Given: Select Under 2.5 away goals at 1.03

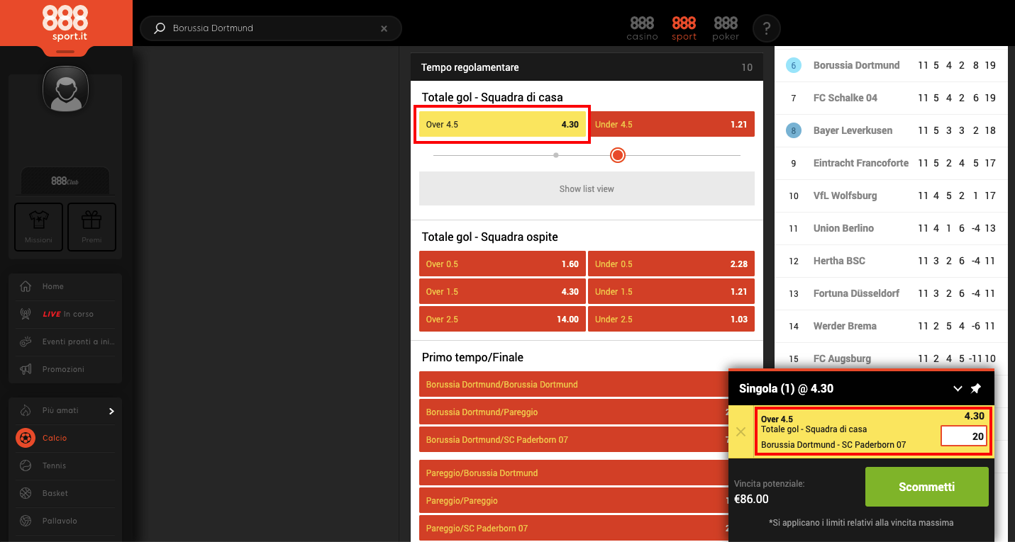Looking at the screenshot, I should 671,319.
